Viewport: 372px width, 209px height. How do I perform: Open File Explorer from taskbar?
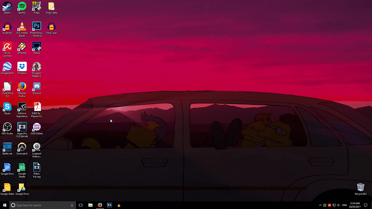[x=91, y=205]
